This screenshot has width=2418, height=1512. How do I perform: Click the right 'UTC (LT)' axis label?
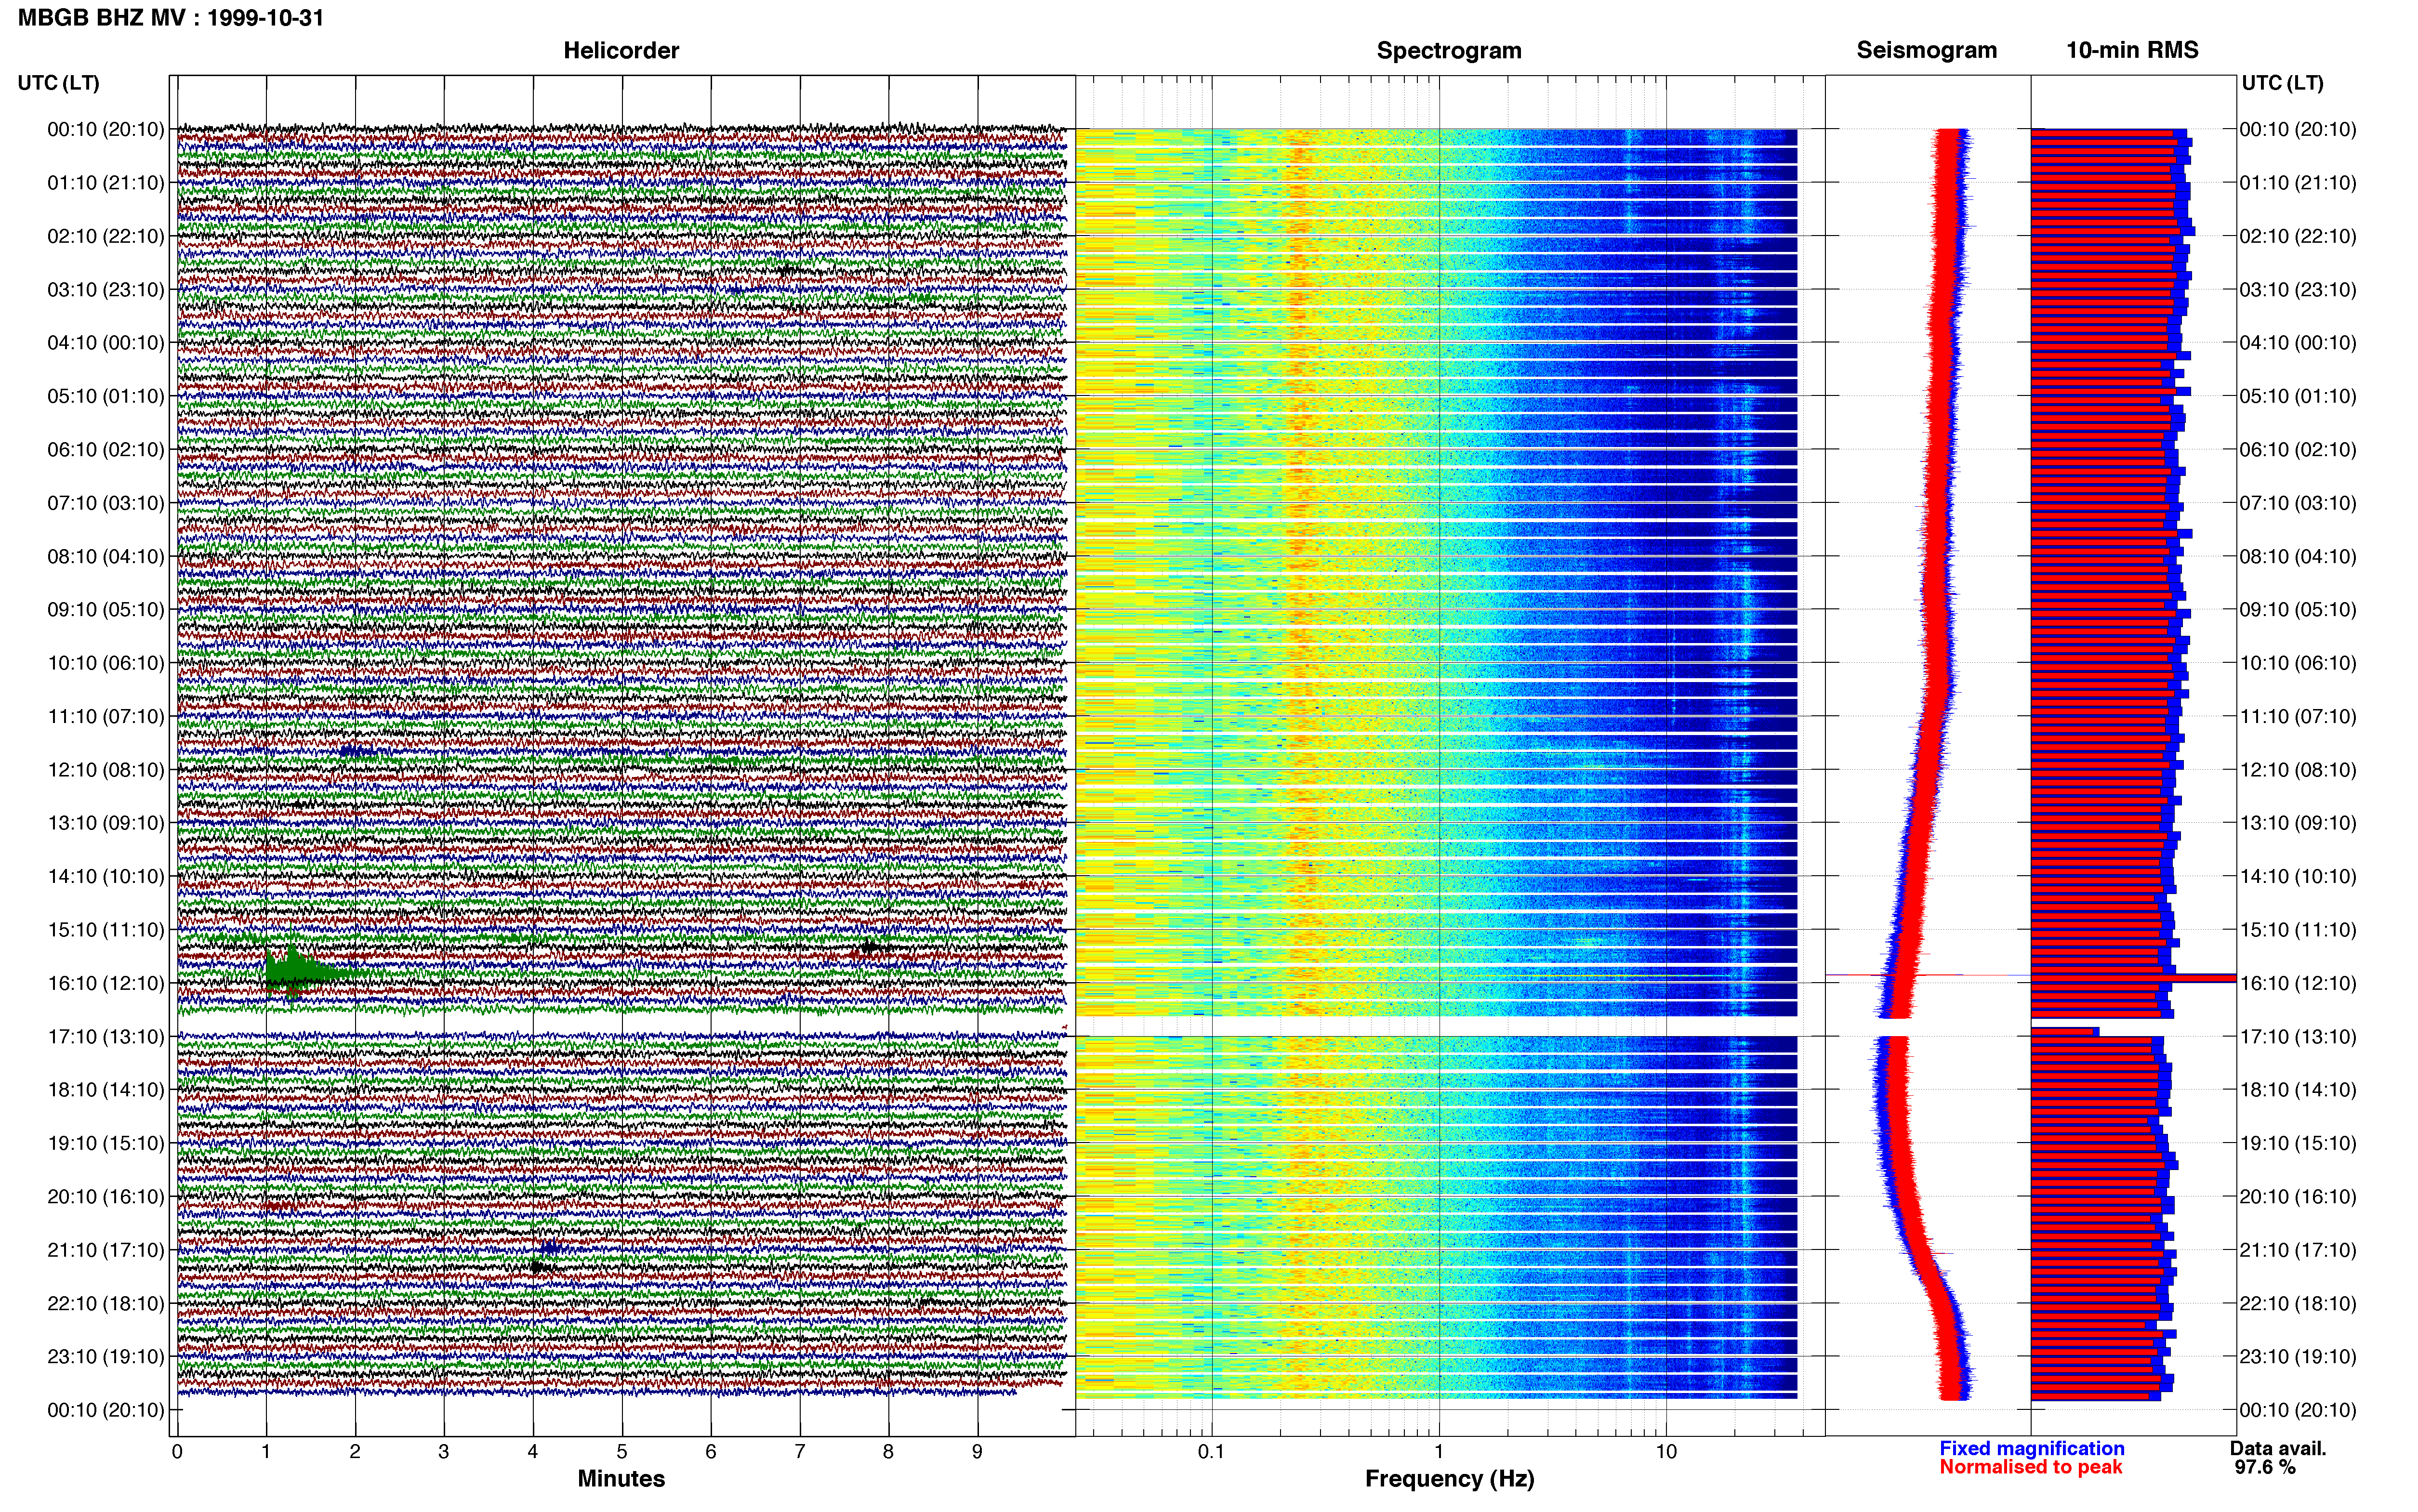pos(2283,83)
